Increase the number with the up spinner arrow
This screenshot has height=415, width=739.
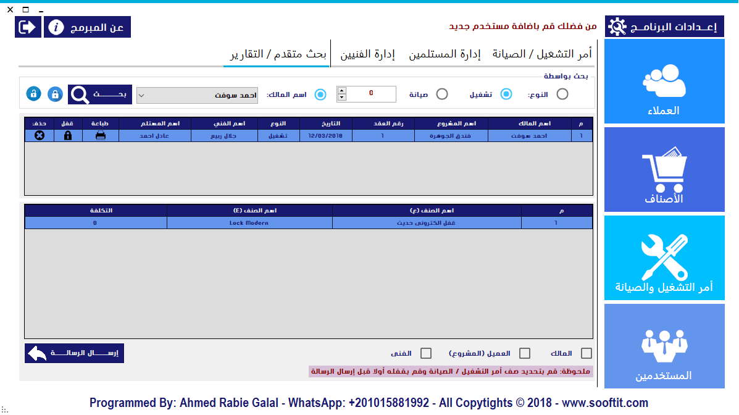pyautogui.click(x=341, y=91)
